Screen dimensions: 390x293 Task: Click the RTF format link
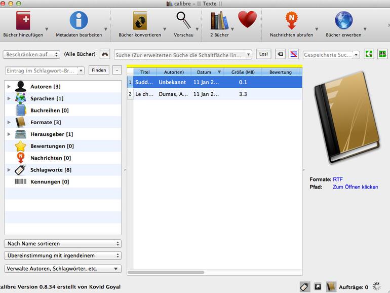(x=337, y=179)
